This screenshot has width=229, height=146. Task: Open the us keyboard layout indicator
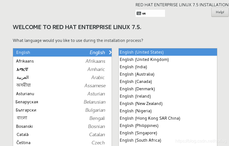pyautogui.click(x=150, y=13)
